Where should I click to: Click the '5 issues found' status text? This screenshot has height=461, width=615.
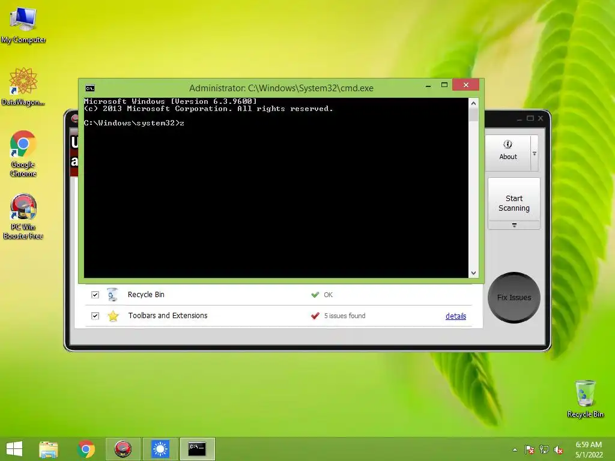(x=344, y=316)
